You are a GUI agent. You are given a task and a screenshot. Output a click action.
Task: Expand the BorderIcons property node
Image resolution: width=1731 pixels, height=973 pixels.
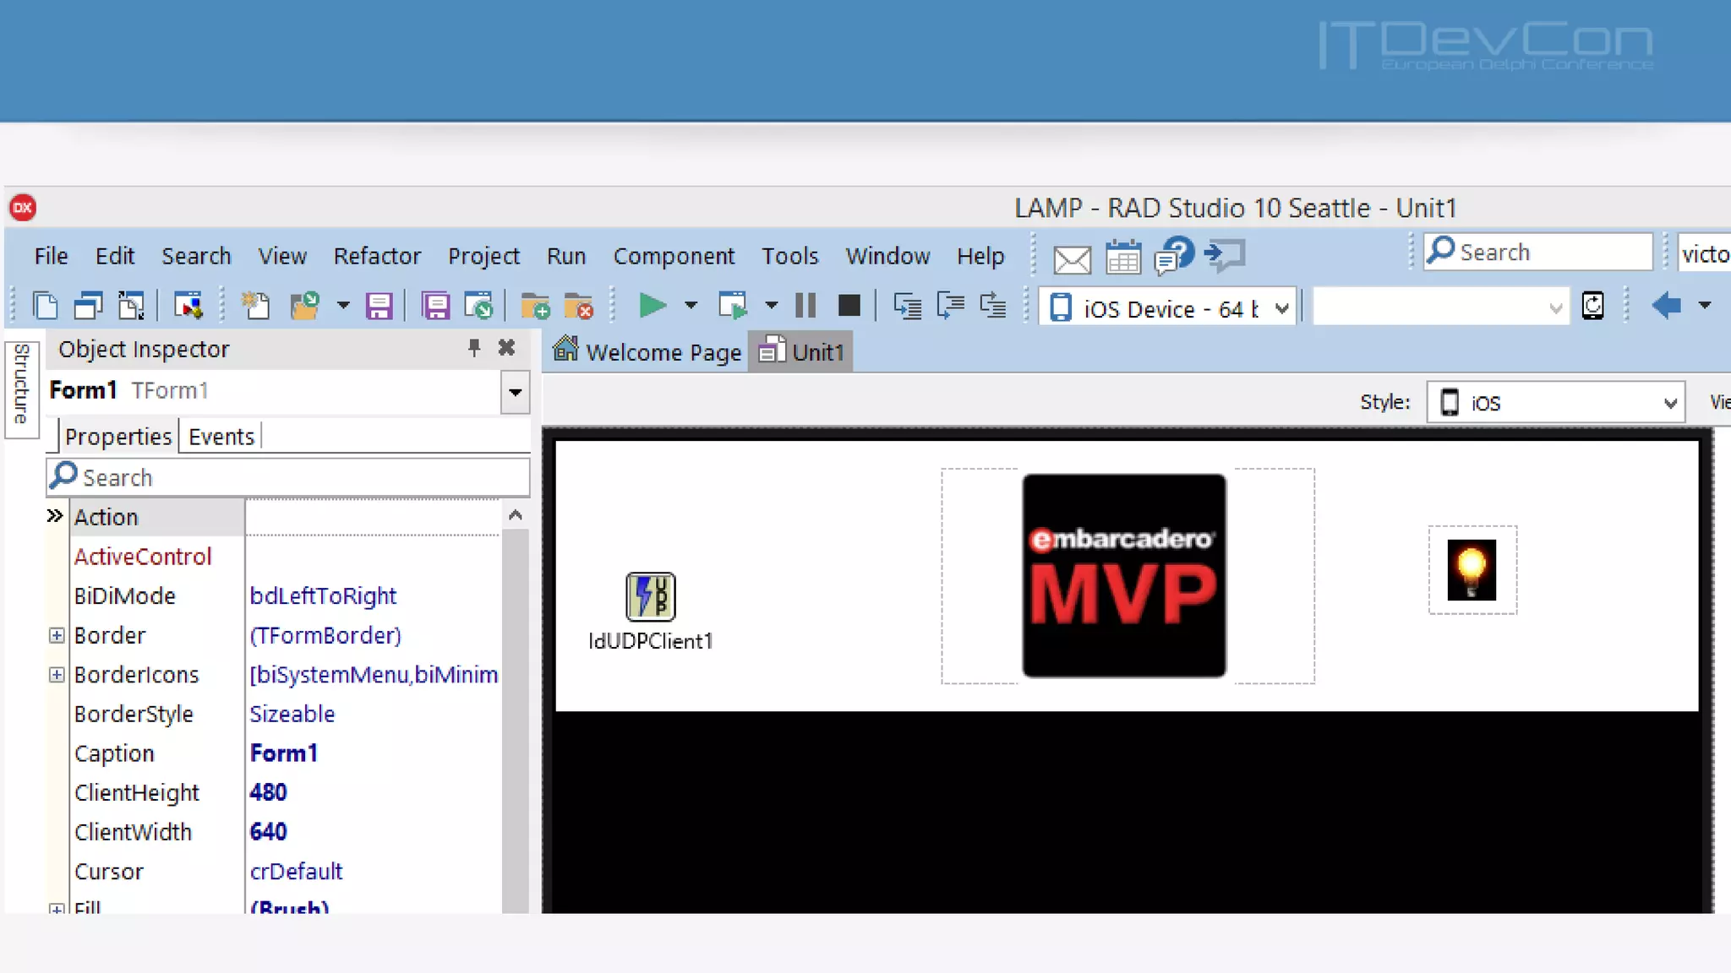(57, 675)
